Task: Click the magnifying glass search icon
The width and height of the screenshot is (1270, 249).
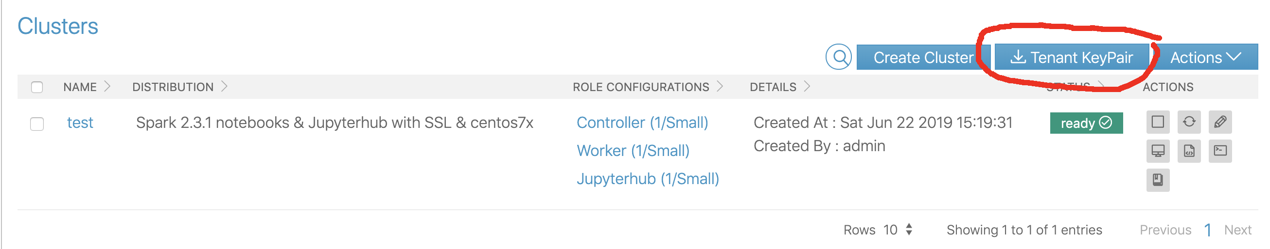Action: [x=839, y=58]
